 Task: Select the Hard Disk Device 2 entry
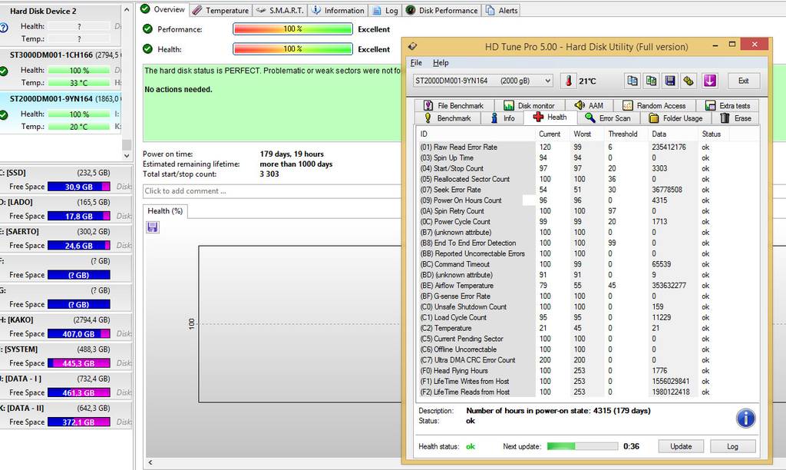pyautogui.click(x=61, y=25)
